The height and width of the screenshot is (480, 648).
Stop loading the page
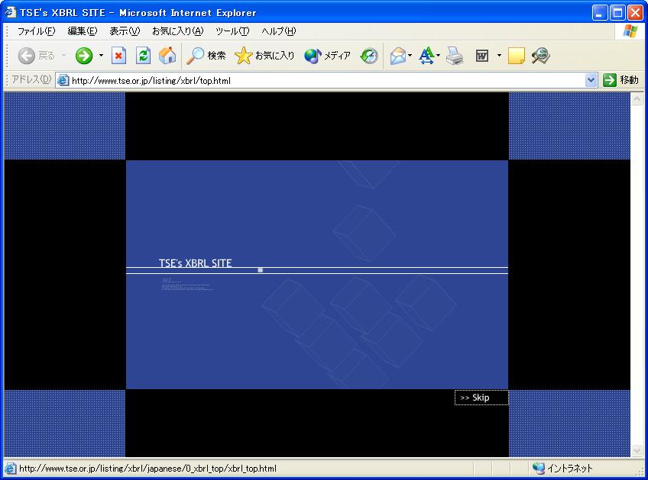coord(118,56)
